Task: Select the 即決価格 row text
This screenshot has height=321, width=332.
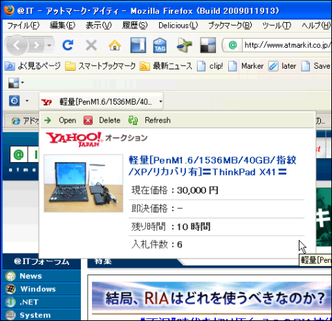Action: [x=157, y=209]
